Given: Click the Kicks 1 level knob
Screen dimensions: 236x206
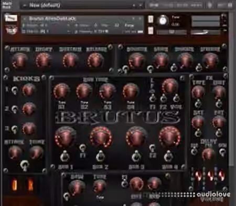Looking at the screenshot, I should point(29,90).
